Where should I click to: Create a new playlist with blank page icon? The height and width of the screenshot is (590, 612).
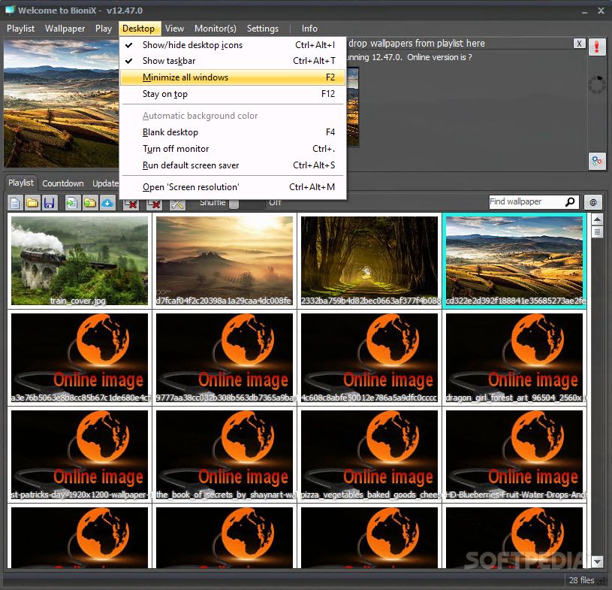(15, 203)
